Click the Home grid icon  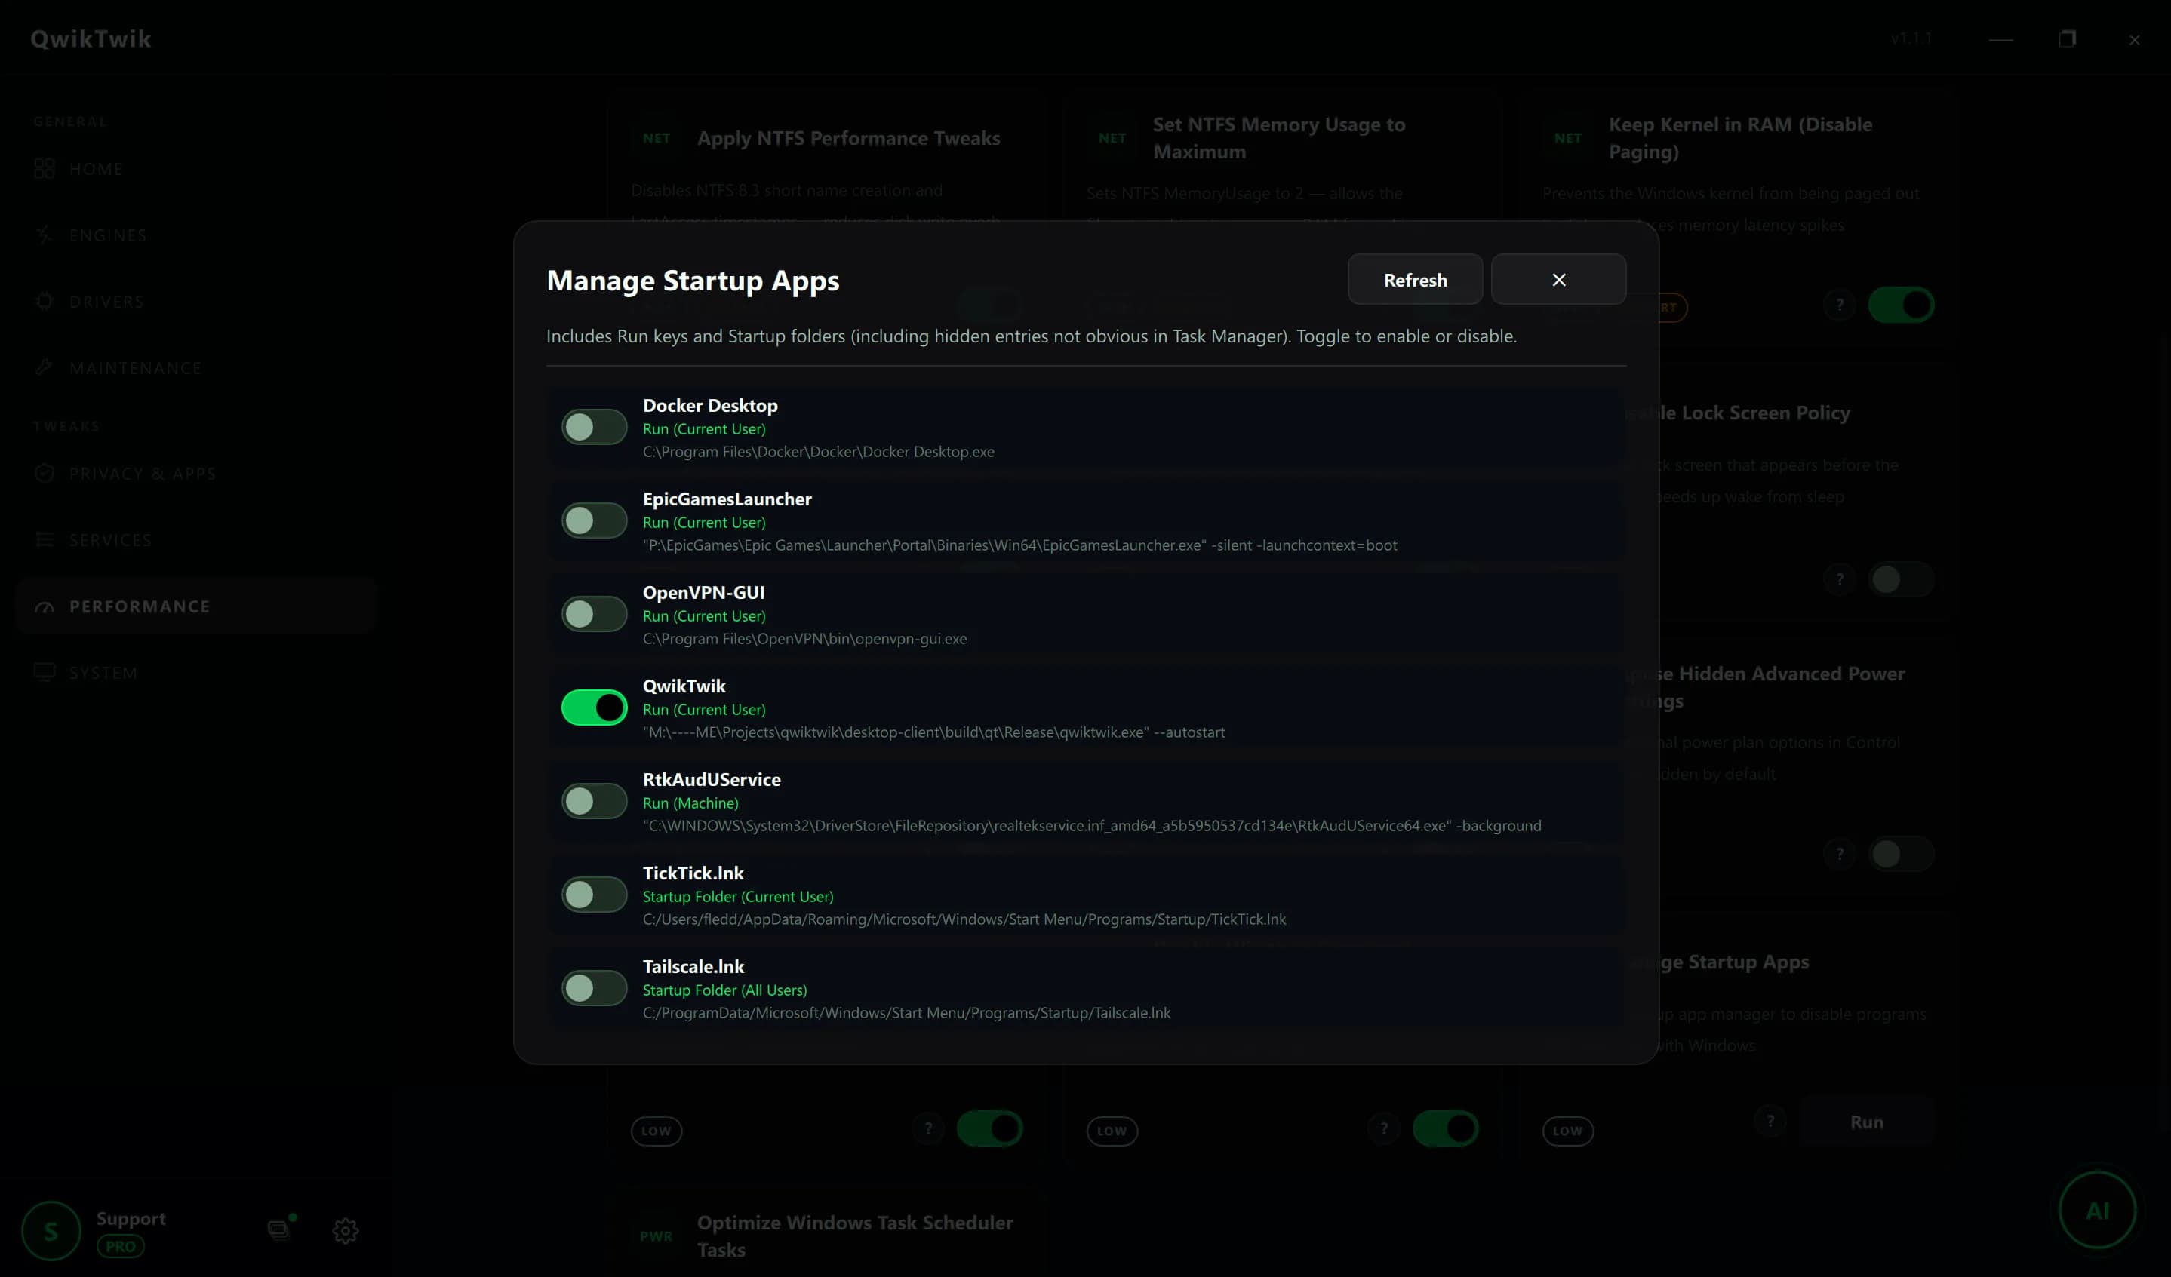[45, 169]
